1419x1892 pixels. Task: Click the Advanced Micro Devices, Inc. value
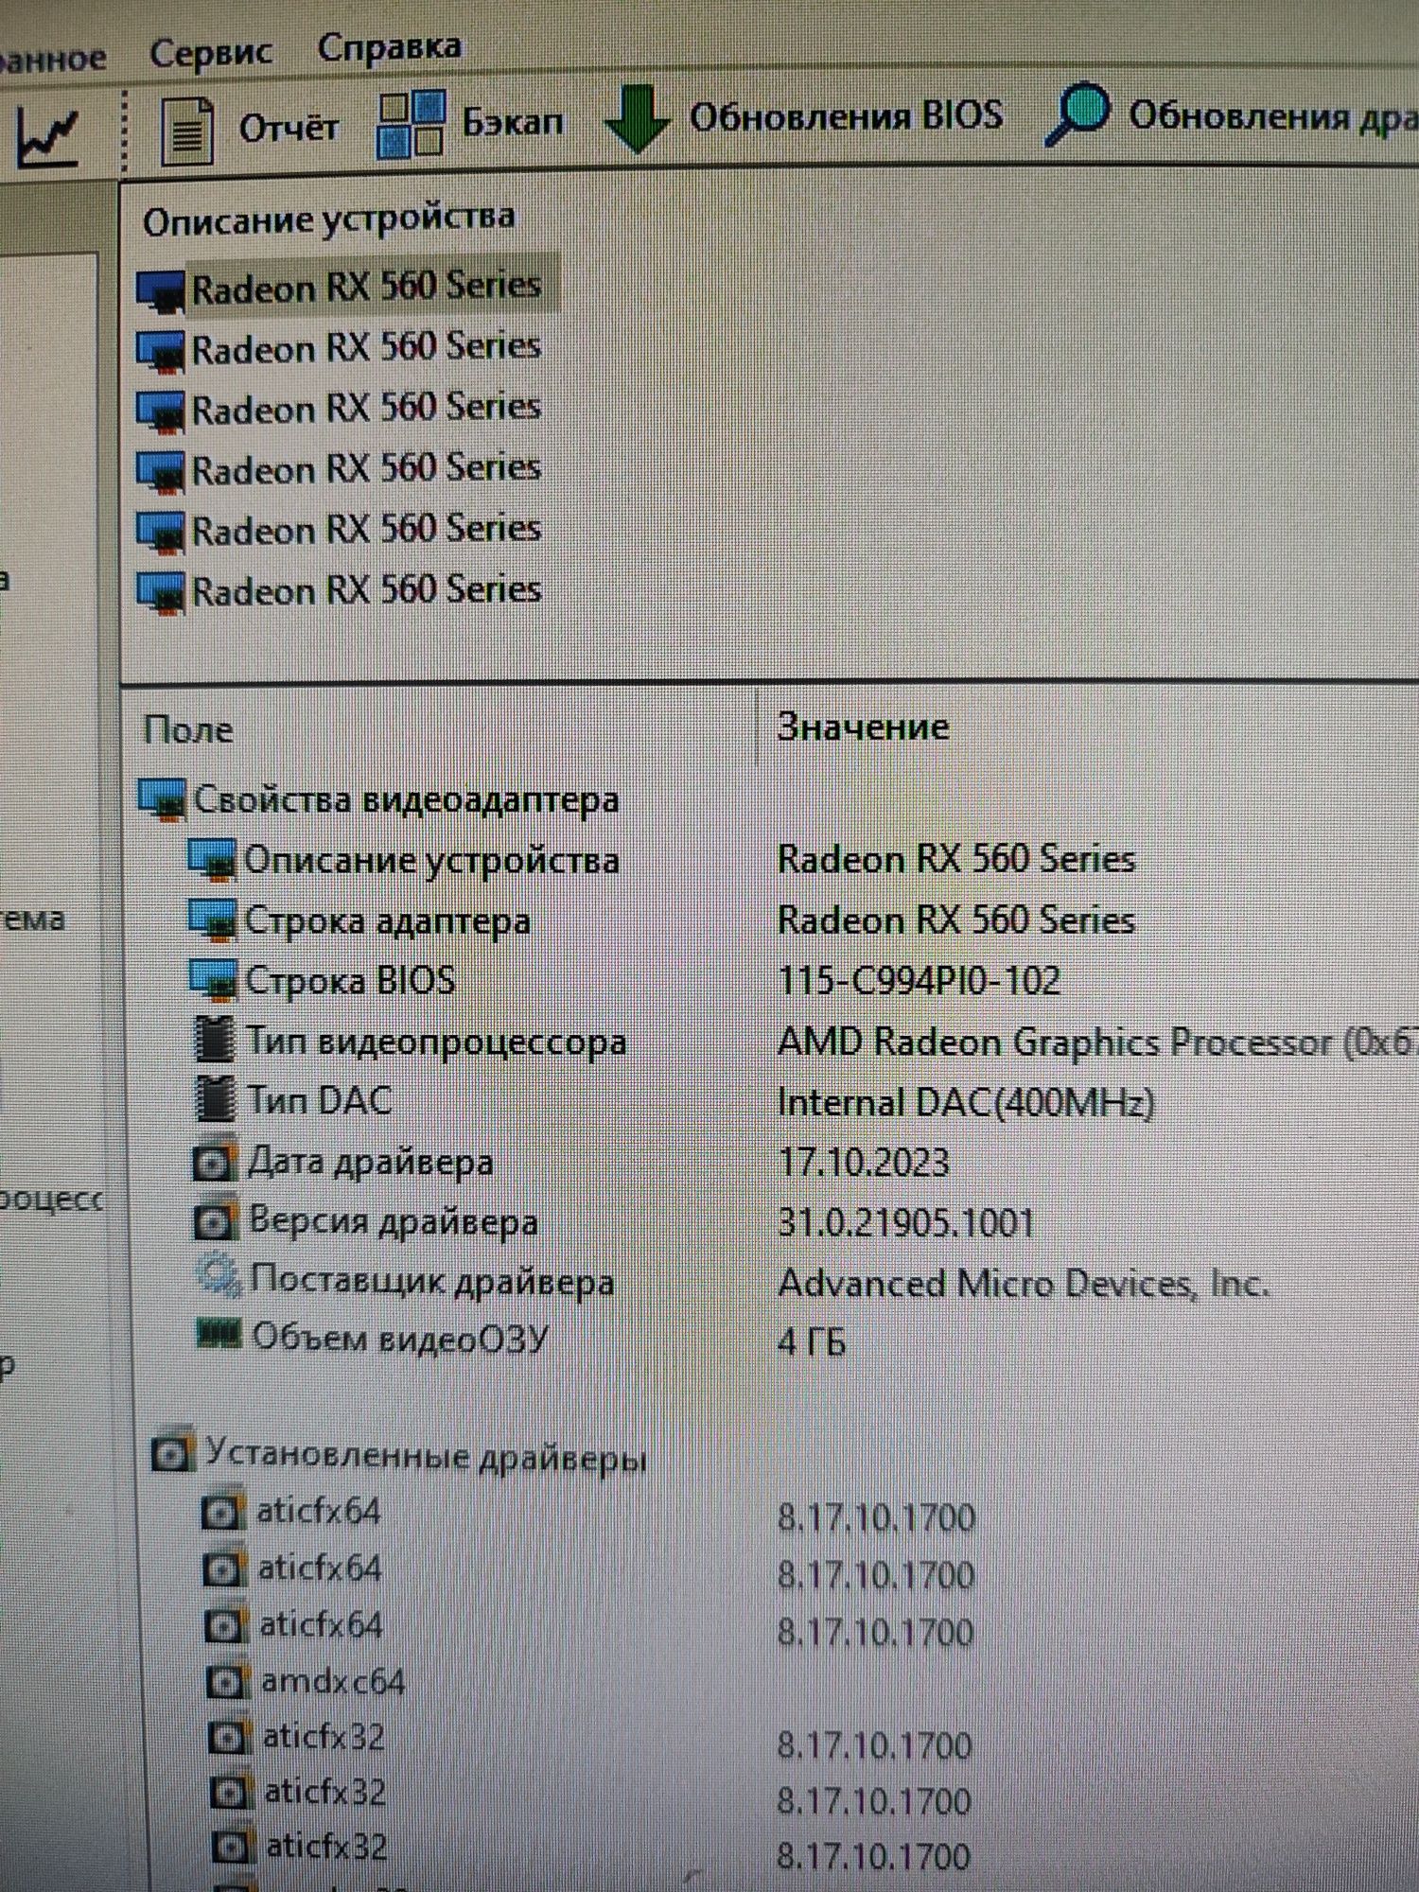point(1024,1283)
